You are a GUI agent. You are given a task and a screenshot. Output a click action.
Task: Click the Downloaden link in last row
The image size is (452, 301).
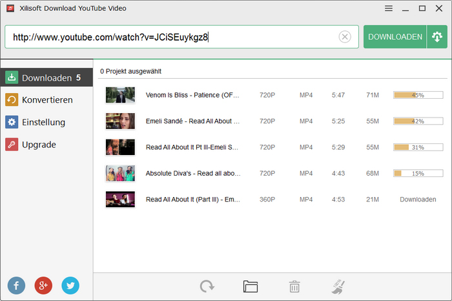(x=418, y=200)
